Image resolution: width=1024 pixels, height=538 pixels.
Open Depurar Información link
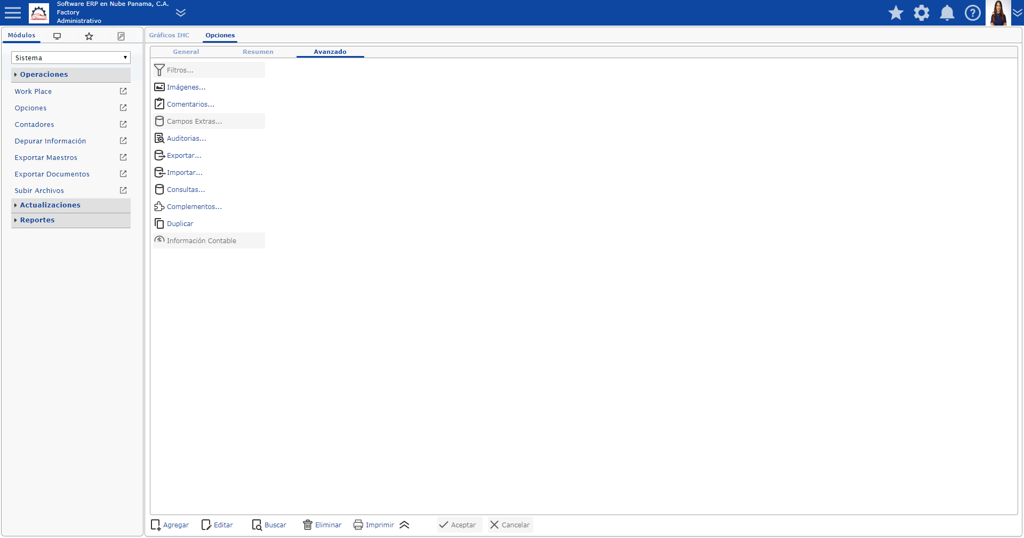click(50, 141)
